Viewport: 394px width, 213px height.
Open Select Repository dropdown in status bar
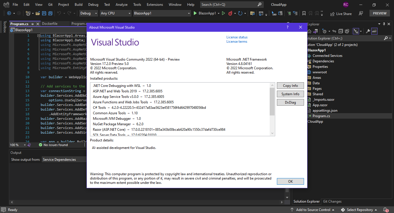[x=359, y=210]
